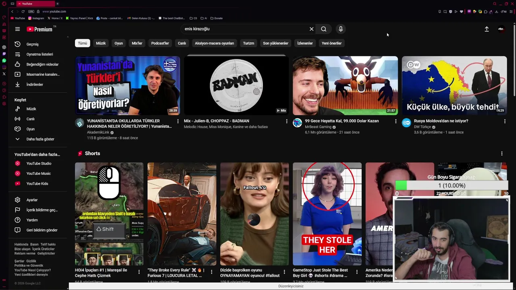Select the 'Son yüklenenler' filter chip
Screen dimensions: 516x290
276,43
